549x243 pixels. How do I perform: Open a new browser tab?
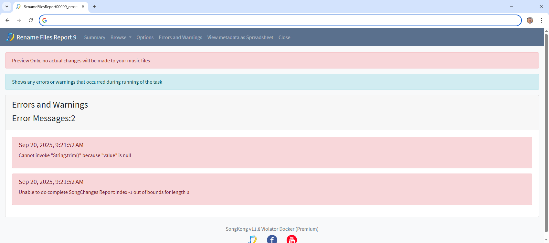(x=95, y=6)
